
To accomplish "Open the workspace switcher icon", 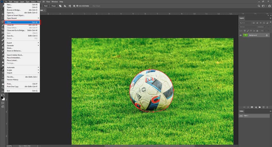I will (x=263, y=6).
